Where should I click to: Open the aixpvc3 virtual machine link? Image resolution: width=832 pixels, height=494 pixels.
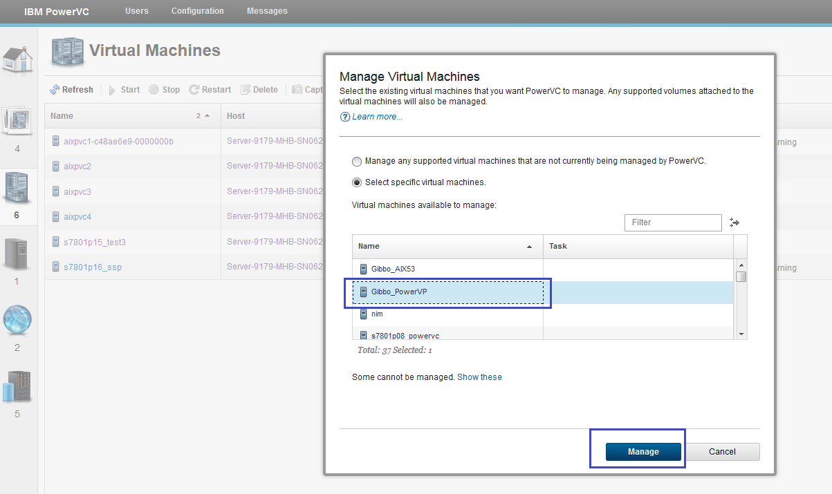coord(77,191)
